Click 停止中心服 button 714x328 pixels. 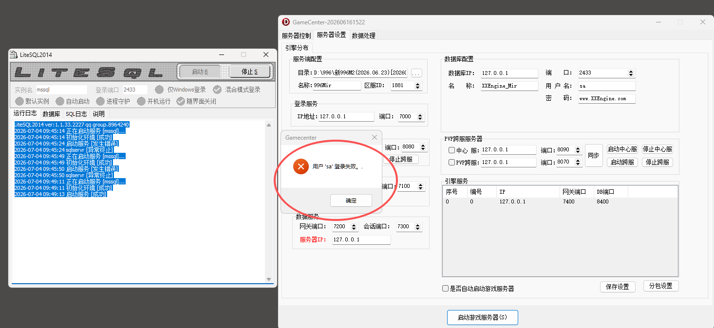click(x=658, y=149)
